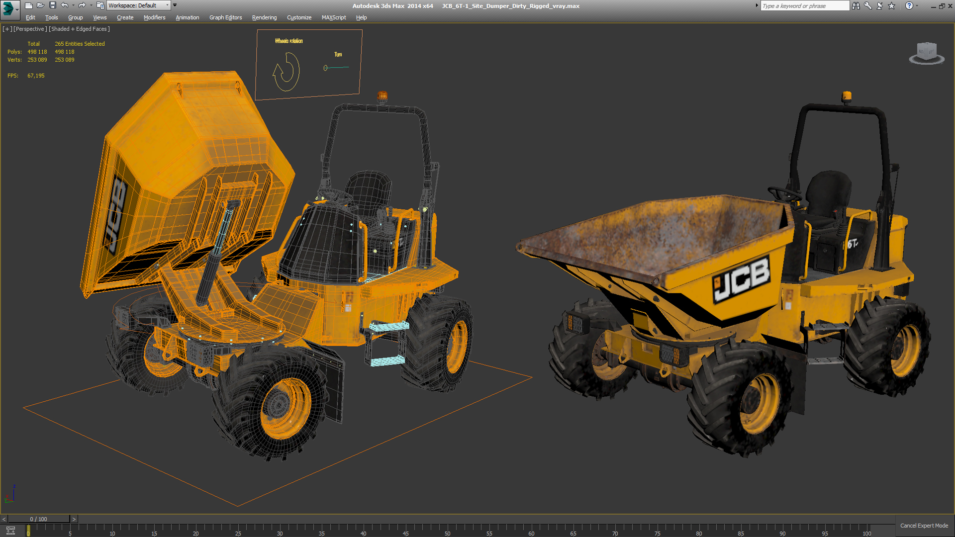Open the Graph Editors menu
Screen dimensions: 955x537
pos(226,17)
